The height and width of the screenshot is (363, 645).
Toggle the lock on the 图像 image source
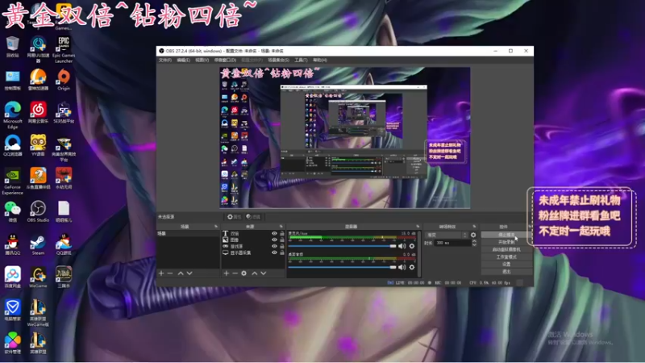pos(281,240)
